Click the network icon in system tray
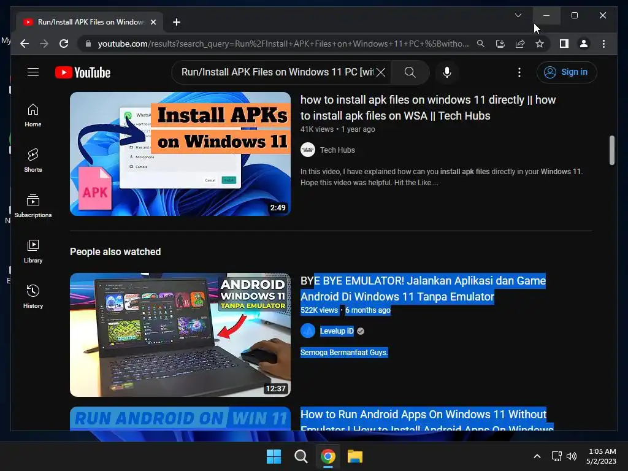The image size is (628, 471). point(556,456)
